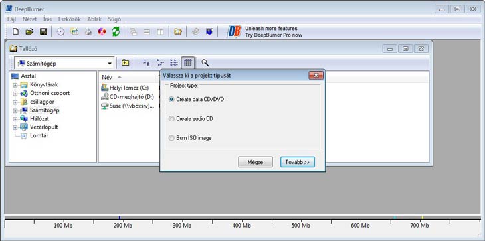Click the 400 Mb mark on size ruler

[x=242, y=226]
